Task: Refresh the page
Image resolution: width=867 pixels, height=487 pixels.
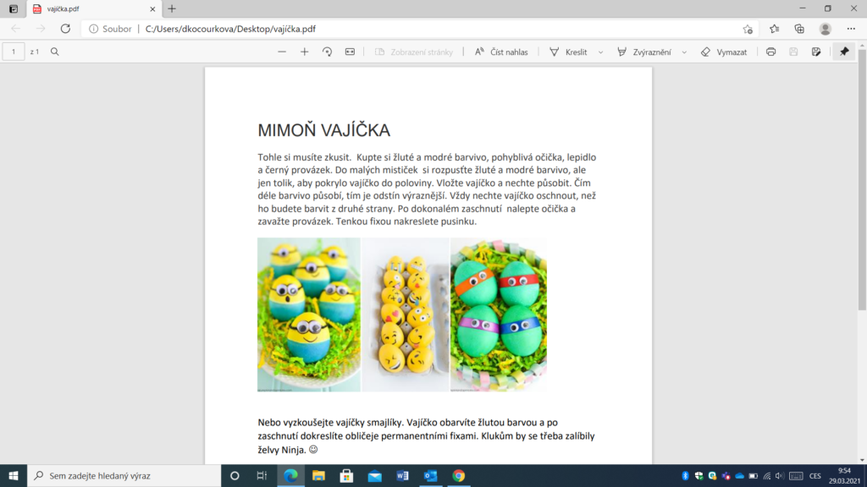Action: pyautogui.click(x=65, y=29)
